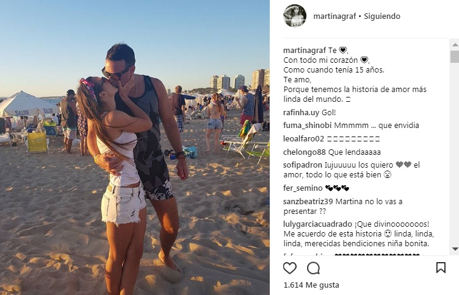
Task: View the 1.614 Me gusta likes list
Action: [x=311, y=285]
